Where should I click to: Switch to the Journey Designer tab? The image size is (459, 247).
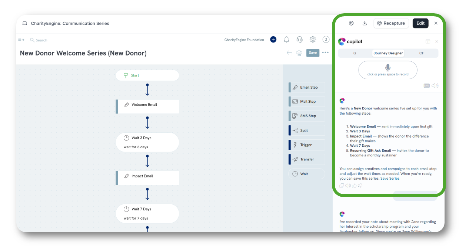(388, 53)
